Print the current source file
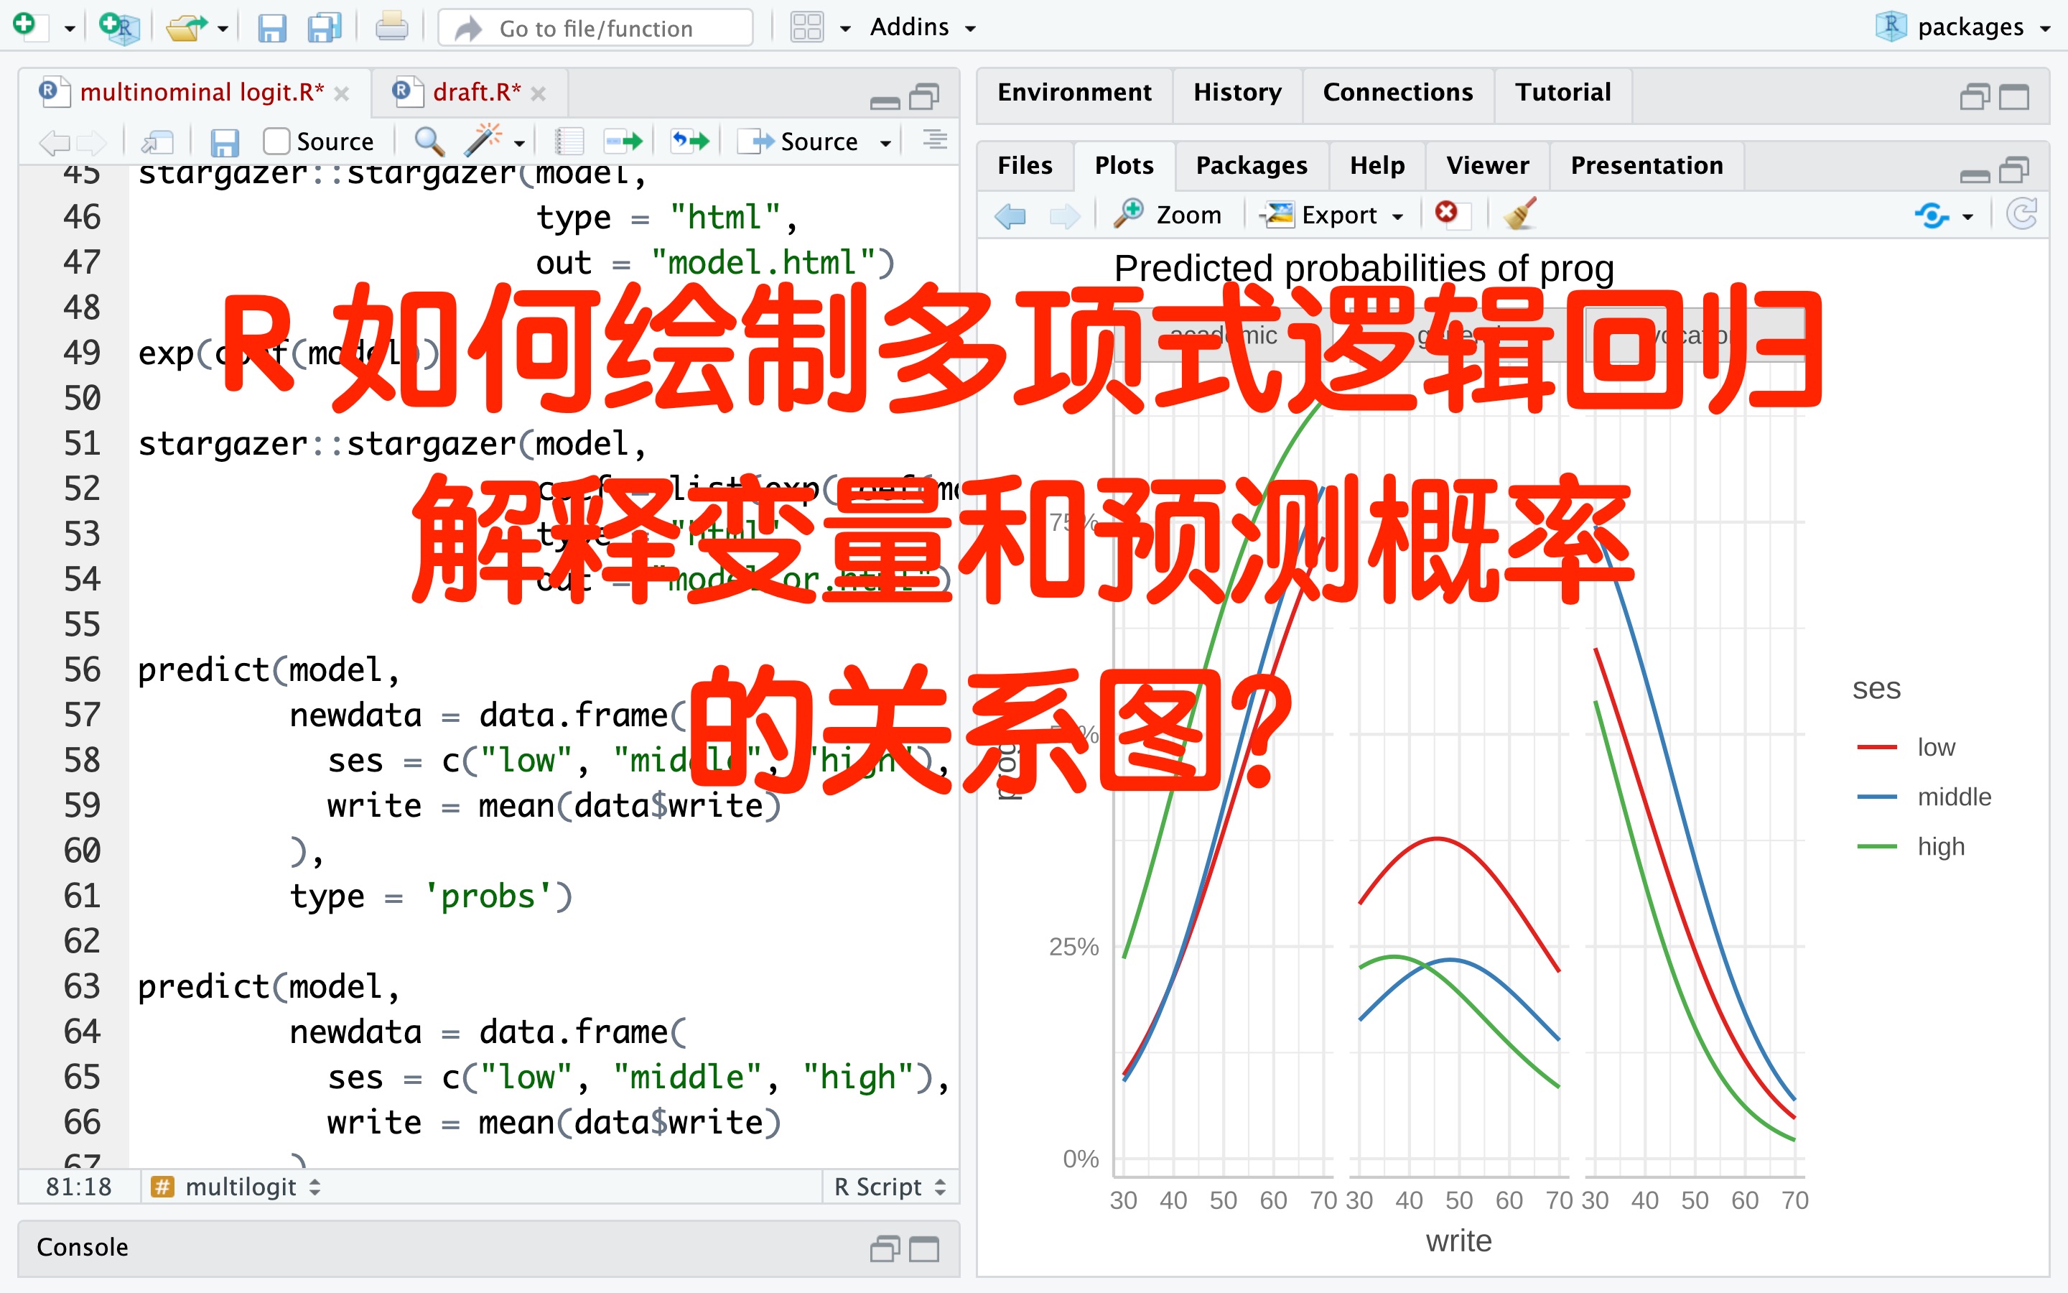Screen dimensions: 2068x1293 pos(391,27)
